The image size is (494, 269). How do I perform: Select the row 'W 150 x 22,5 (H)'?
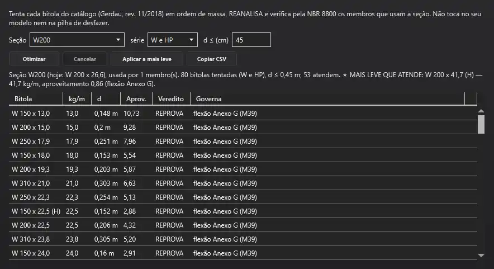[x=243, y=211]
